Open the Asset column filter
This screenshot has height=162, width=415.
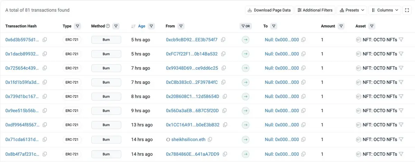(x=371, y=26)
